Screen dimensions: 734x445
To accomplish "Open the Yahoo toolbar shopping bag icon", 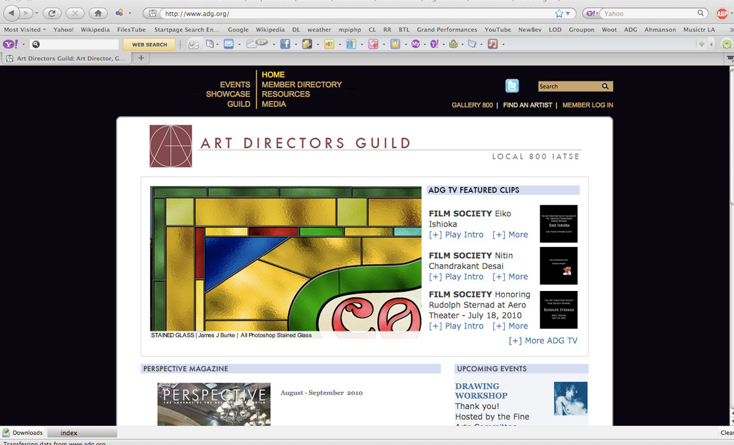I will [x=395, y=44].
